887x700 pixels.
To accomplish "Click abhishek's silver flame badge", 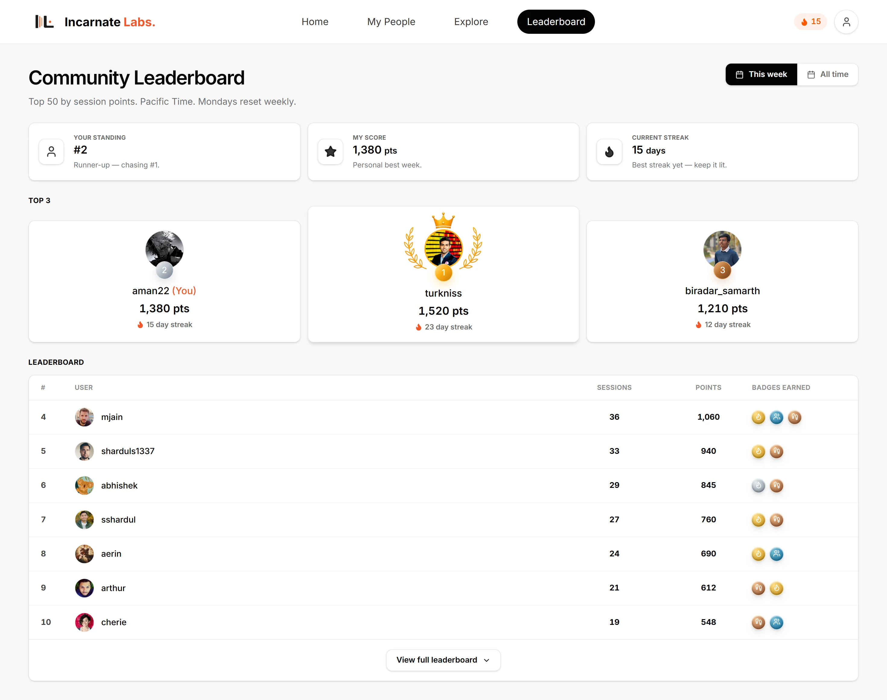I will 758,486.
